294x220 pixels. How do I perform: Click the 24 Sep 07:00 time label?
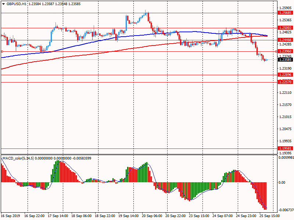[x=222, y=216]
